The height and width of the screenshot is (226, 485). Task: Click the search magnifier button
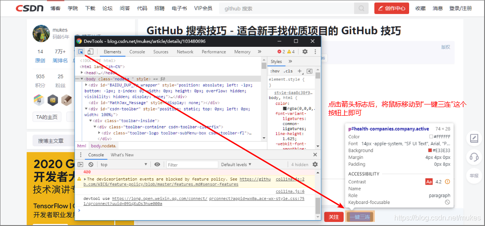(x=362, y=8)
